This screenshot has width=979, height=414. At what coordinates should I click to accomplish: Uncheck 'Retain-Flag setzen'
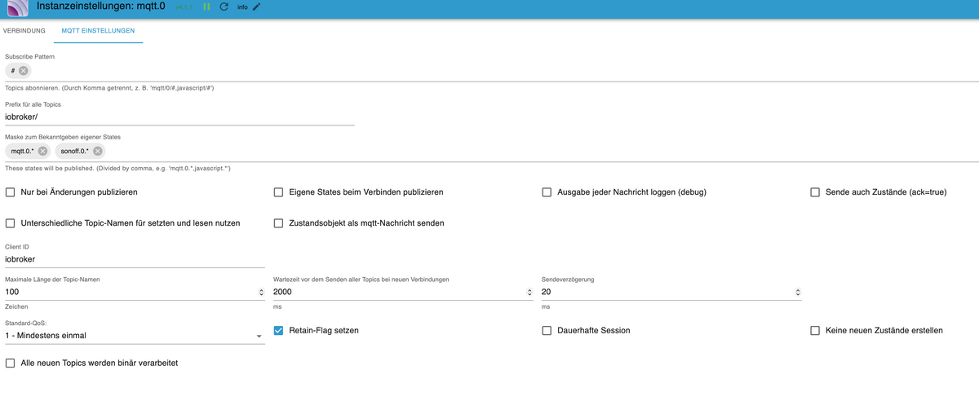[279, 330]
